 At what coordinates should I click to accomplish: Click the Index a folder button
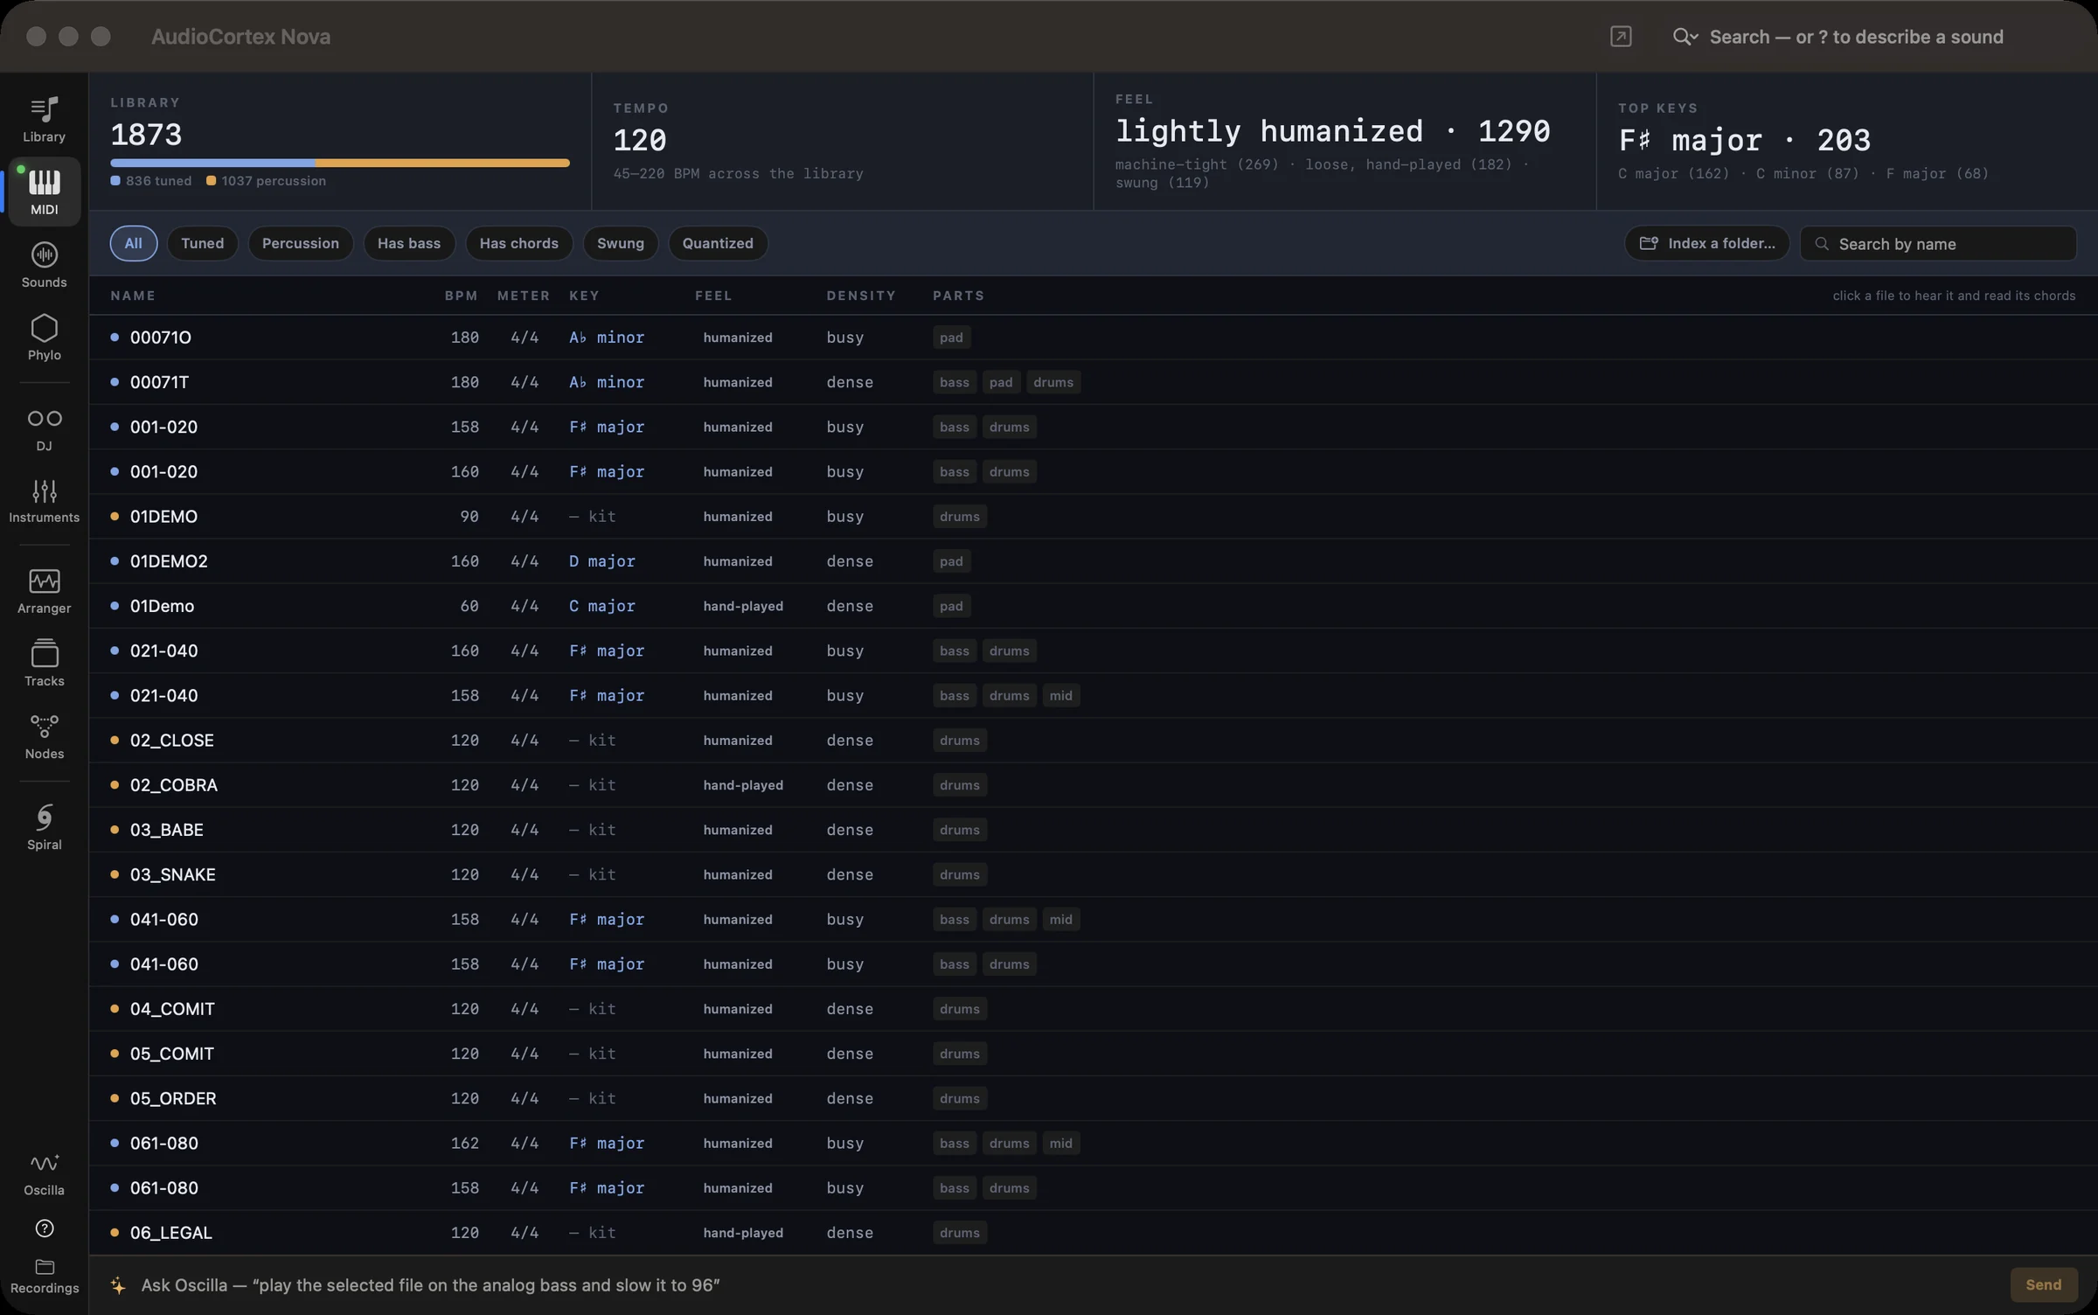click(x=1706, y=243)
